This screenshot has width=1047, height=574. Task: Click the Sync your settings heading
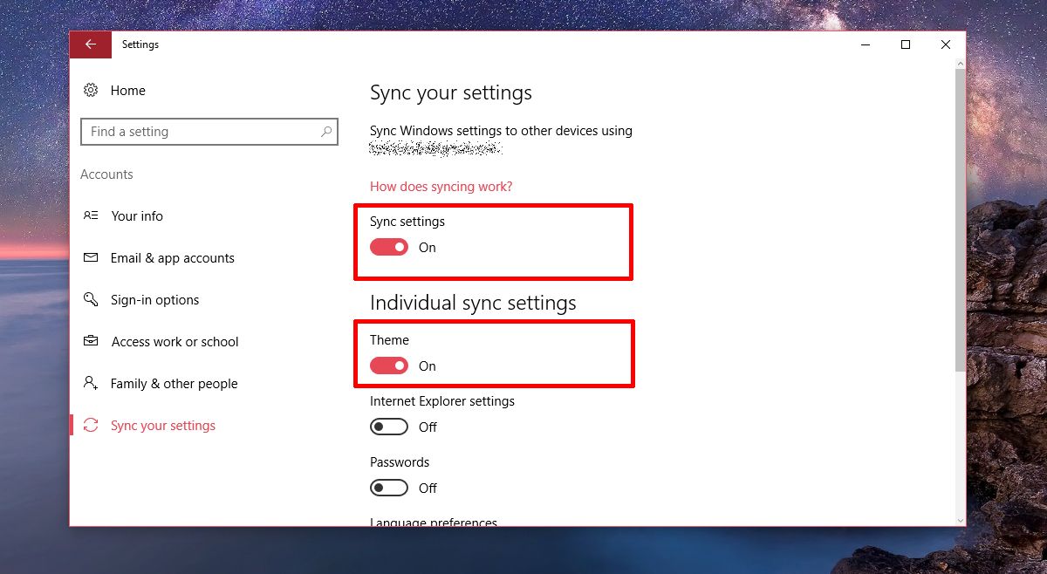[451, 93]
